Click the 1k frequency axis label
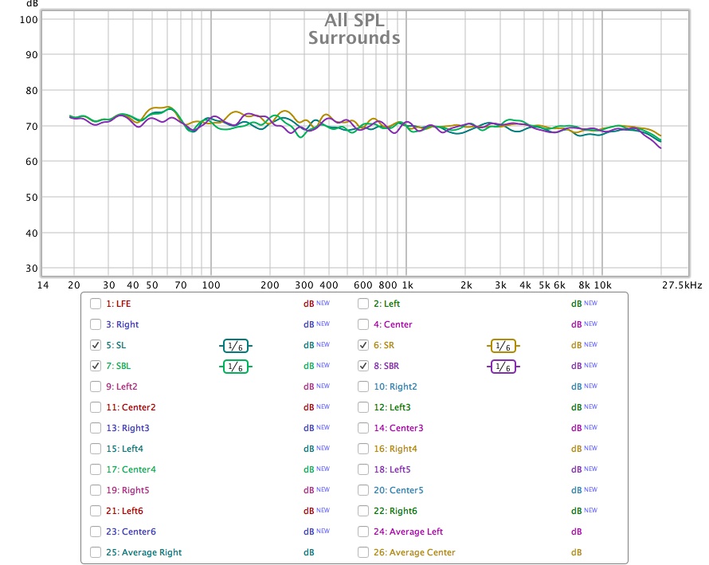Viewport: 709px width, 565px height. (407, 285)
